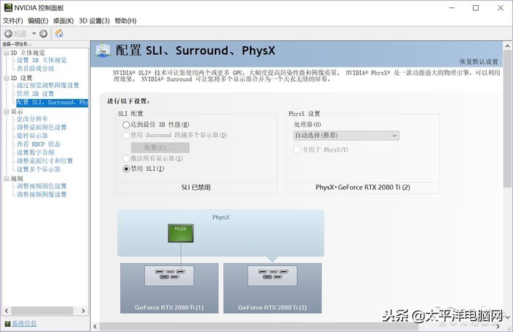Click the NVIDIA system information icon

pyautogui.click(x=7, y=323)
